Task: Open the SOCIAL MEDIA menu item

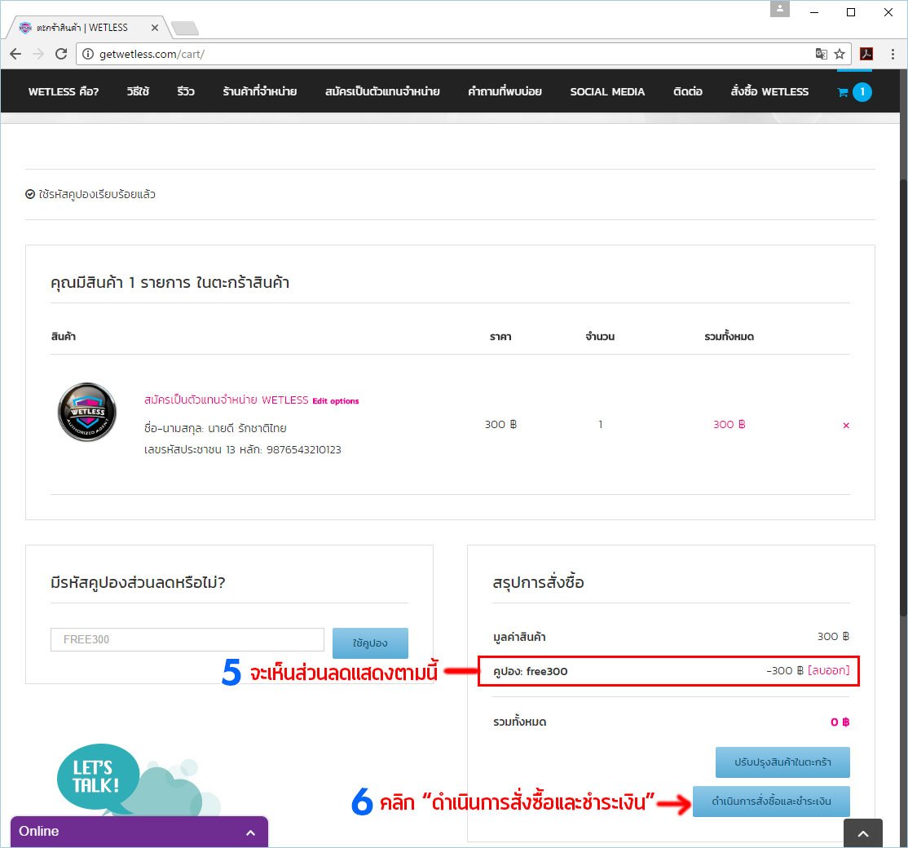Action: (607, 91)
